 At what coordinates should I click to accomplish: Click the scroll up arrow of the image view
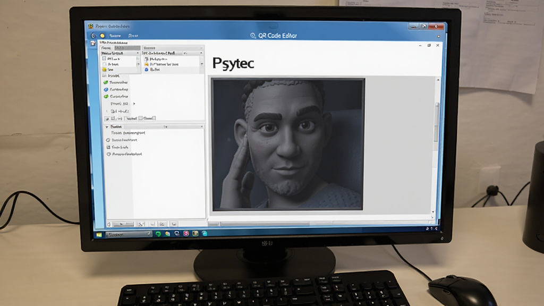pyautogui.click(x=438, y=80)
